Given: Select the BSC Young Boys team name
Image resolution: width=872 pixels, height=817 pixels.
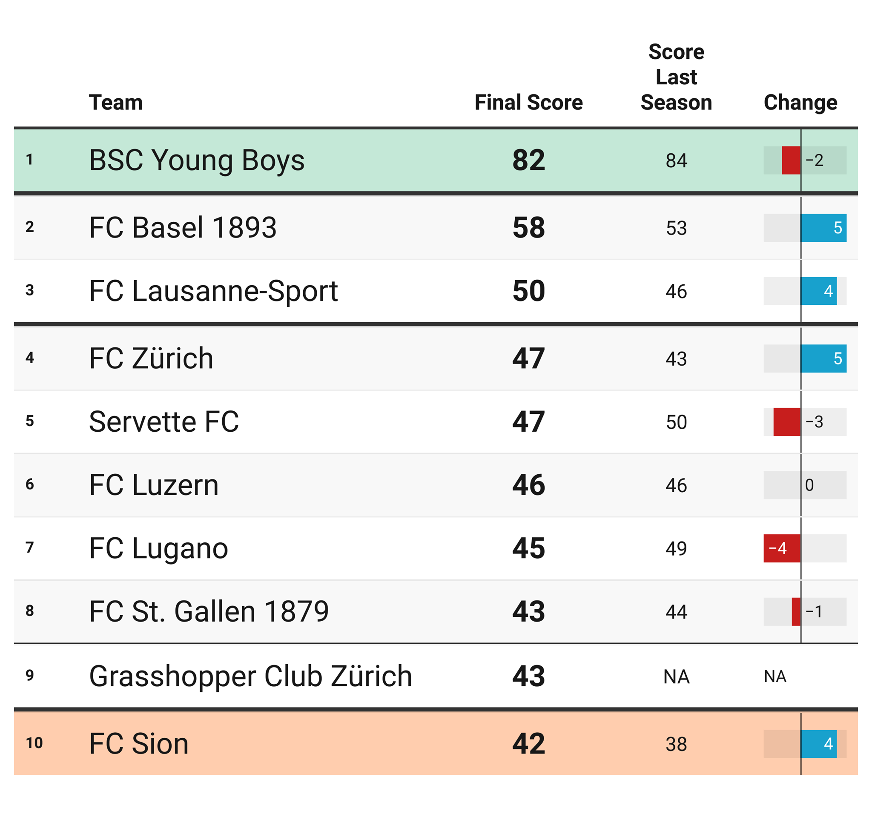Looking at the screenshot, I should tap(197, 160).
